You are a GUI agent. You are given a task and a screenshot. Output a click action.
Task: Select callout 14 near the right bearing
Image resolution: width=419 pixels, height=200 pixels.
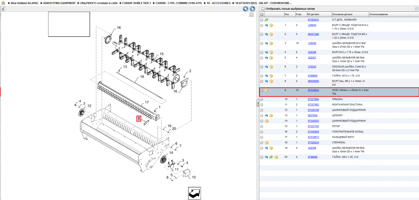pos(171,152)
